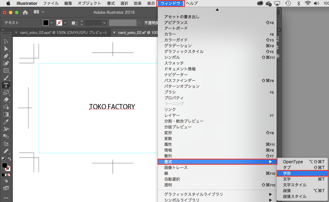Select the Eyedropper tool
329x202 pixels.
click(6, 122)
